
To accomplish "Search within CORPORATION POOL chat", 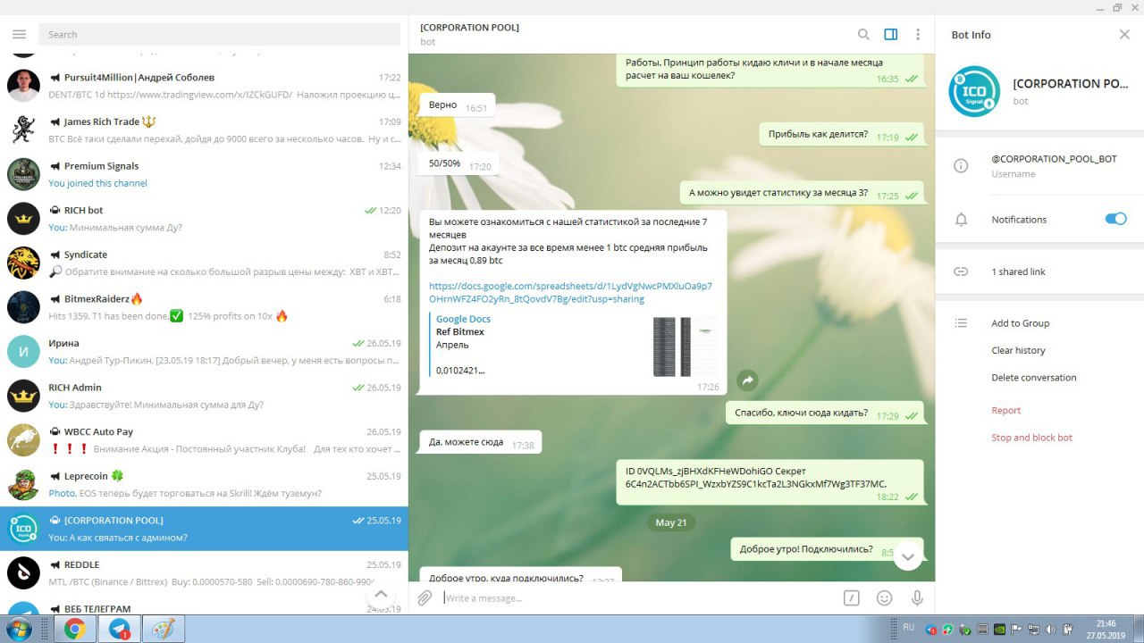I will click(863, 34).
